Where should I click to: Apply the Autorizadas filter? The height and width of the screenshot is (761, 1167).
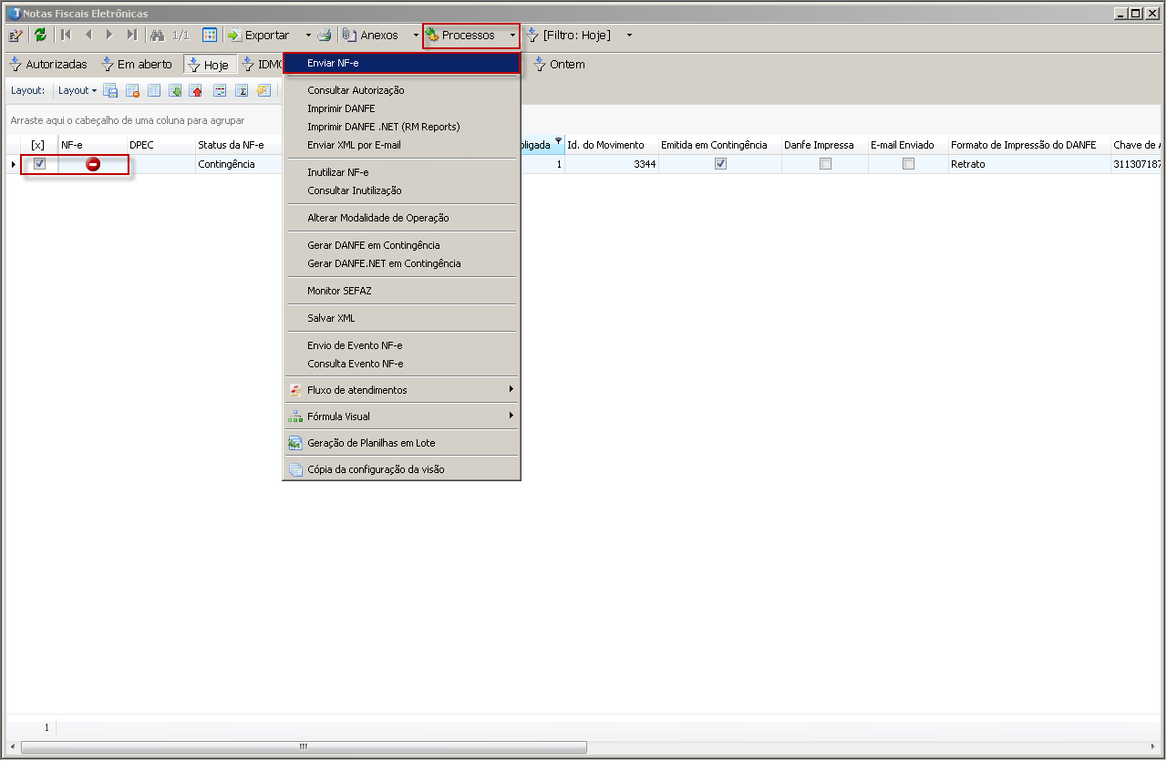(48, 65)
